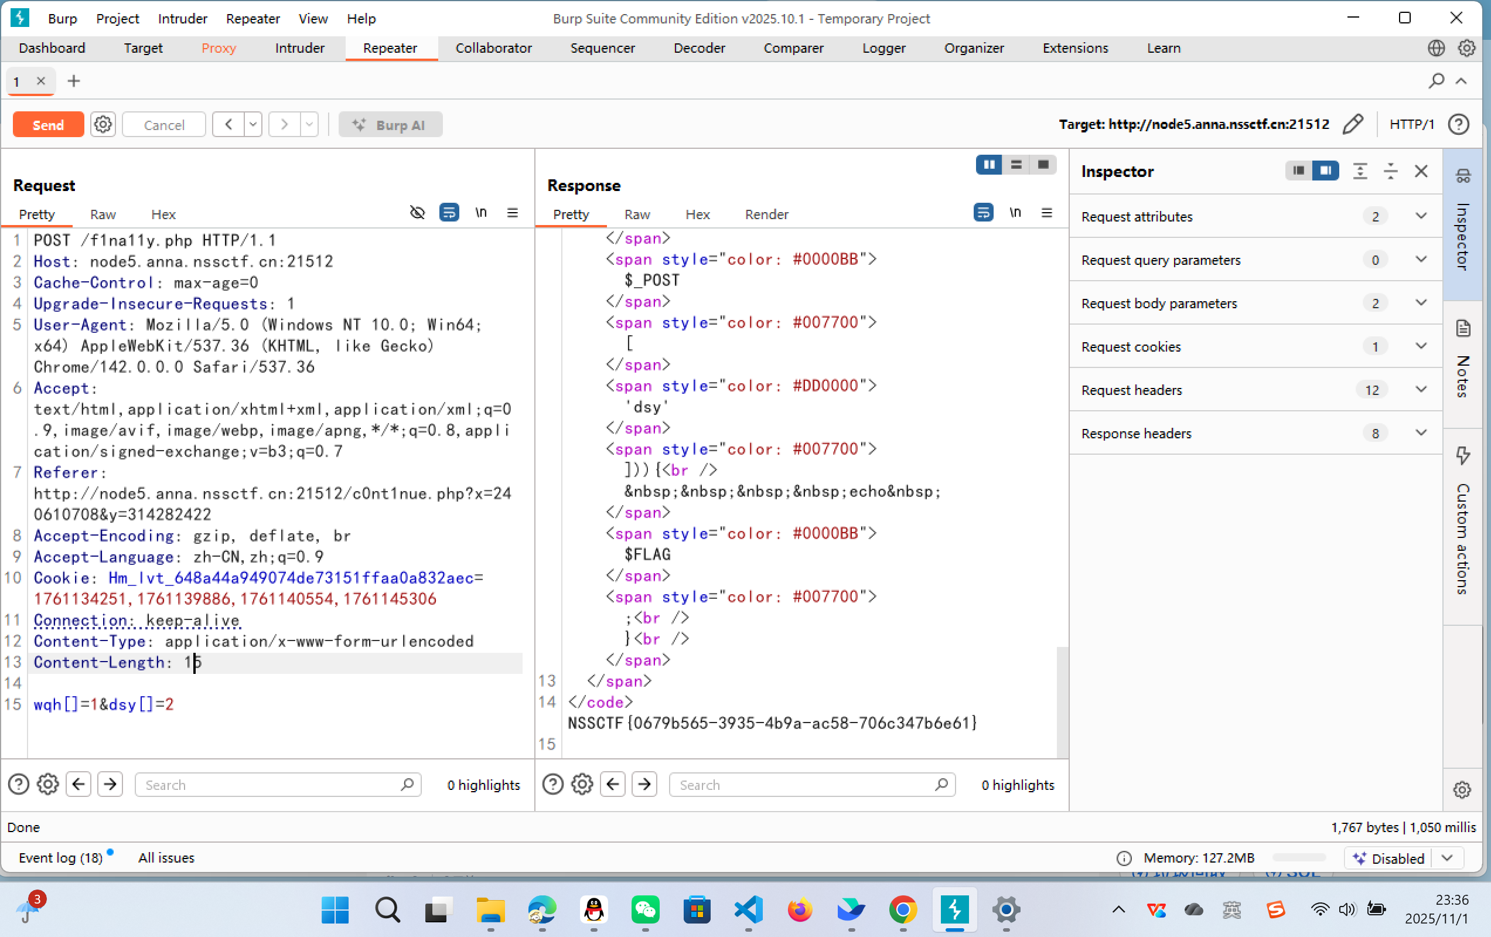
Task: Switch Response view to Render tab
Action: 766,214
